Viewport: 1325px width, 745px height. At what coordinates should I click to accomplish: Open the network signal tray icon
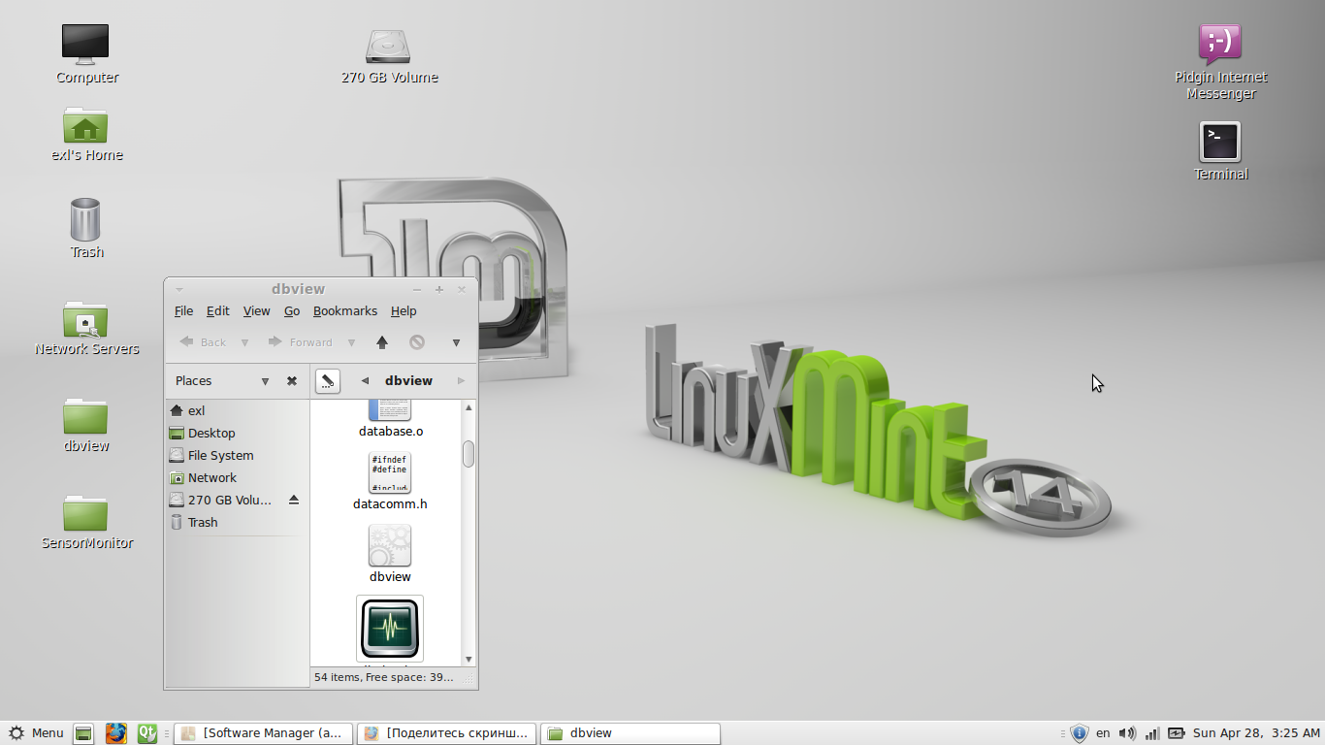click(x=1152, y=733)
